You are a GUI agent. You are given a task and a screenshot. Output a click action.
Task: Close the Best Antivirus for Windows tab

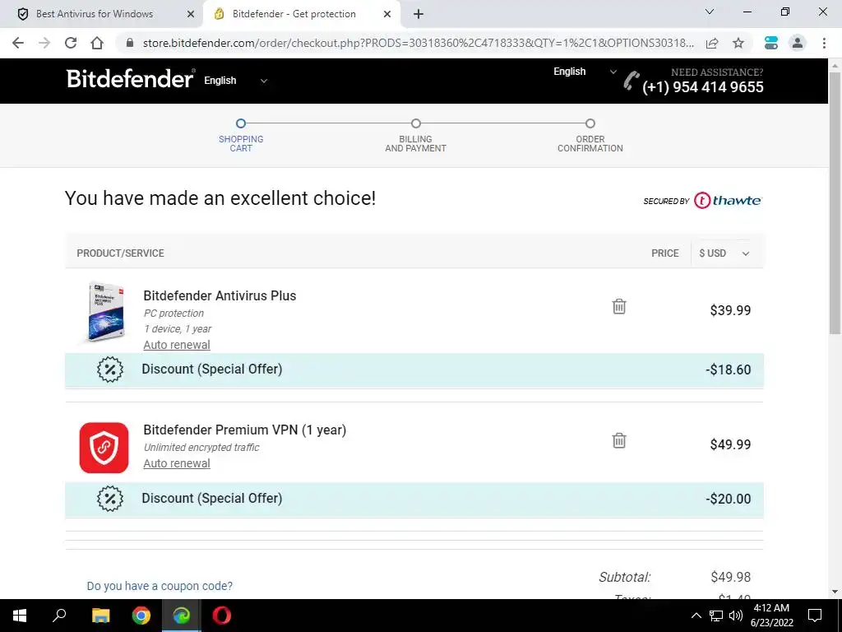pos(190,14)
